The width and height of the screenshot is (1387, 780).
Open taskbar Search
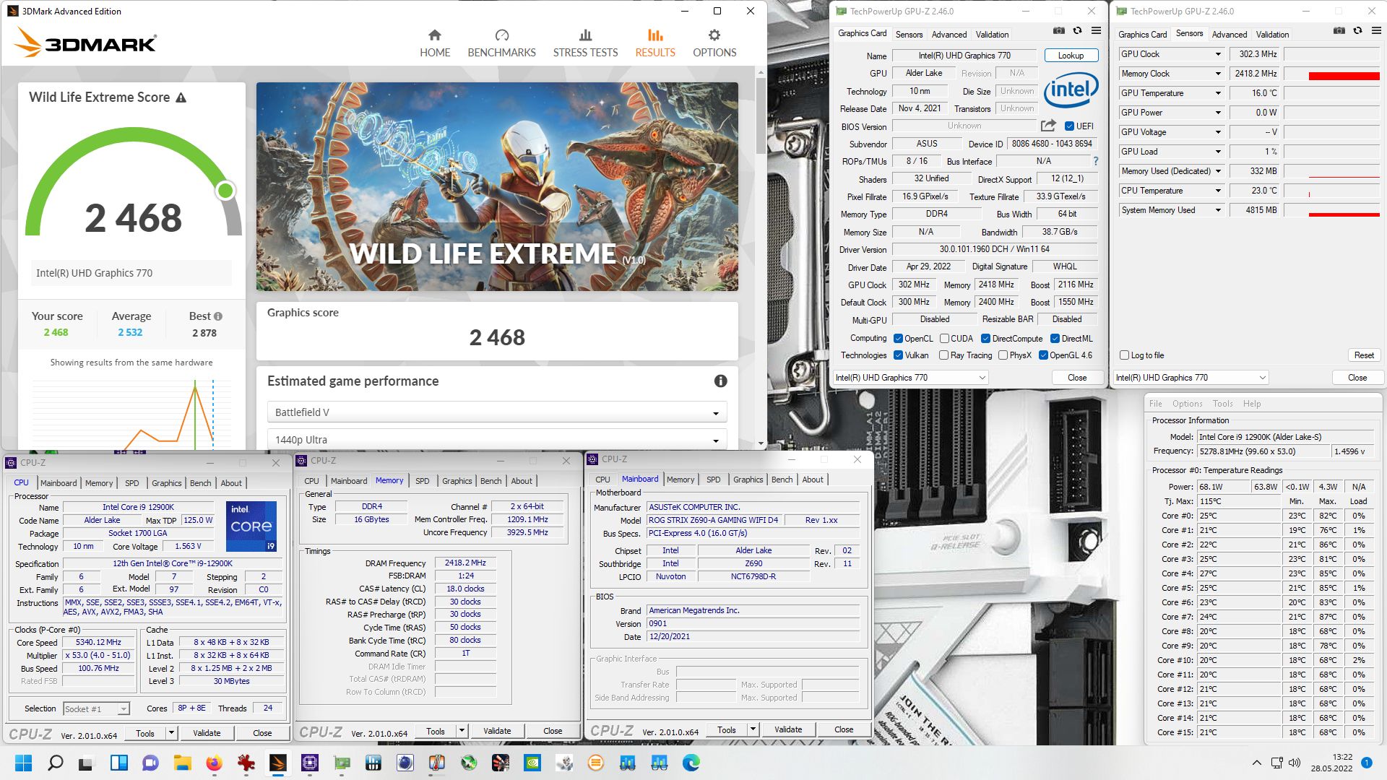pyautogui.click(x=55, y=763)
